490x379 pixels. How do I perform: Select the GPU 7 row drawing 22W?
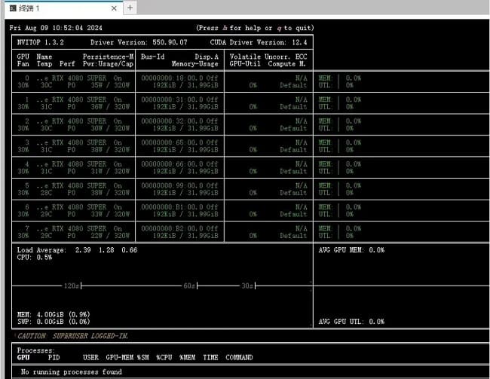point(162,231)
